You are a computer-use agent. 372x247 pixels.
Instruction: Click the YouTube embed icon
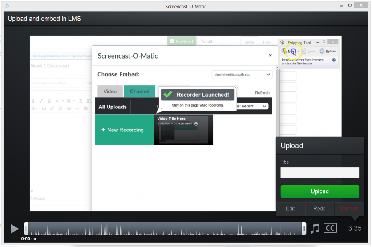(85, 108)
